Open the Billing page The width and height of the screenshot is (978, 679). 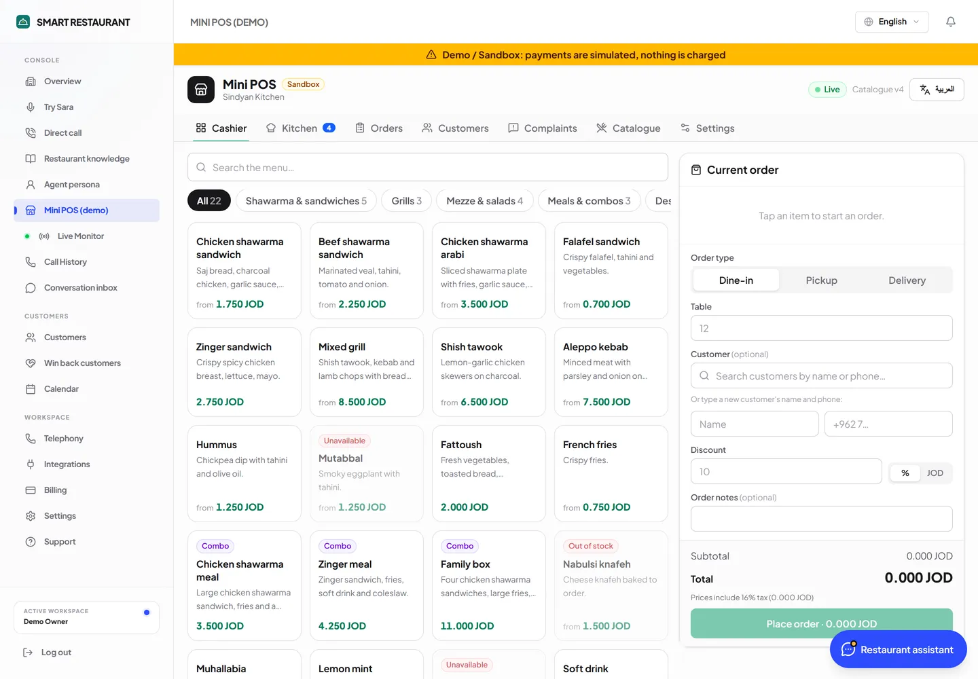click(x=87, y=490)
